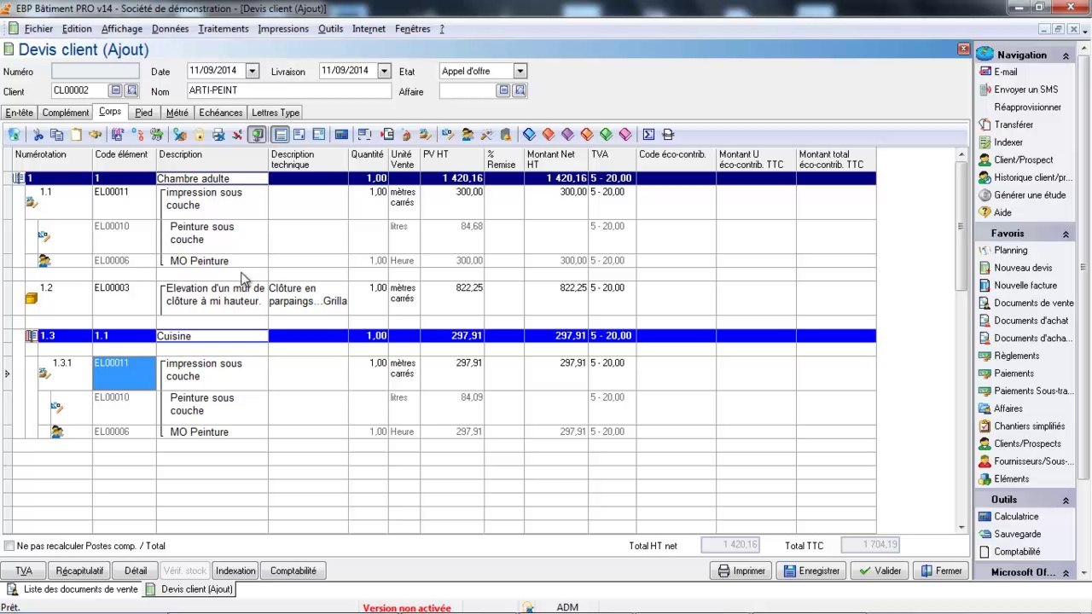Switch to the Pied tab
Viewport: 1092px width, 614px height.
143,113
